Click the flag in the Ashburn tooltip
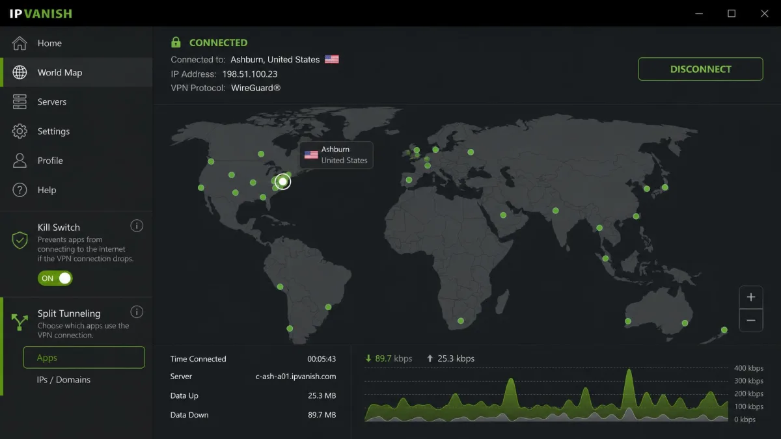The height and width of the screenshot is (439, 781). tap(311, 155)
